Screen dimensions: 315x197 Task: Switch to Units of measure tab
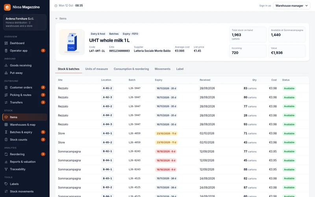click(x=96, y=69)
